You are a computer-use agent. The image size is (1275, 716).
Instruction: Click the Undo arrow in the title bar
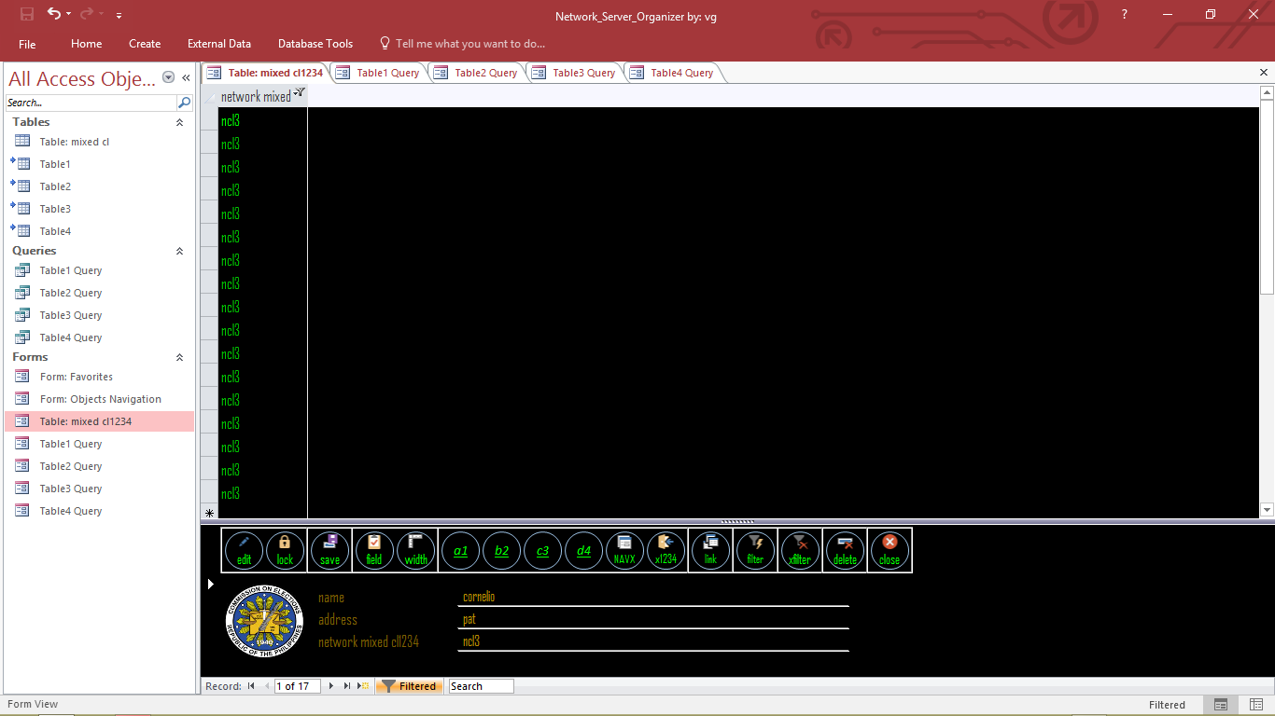(x=54, y=14)
